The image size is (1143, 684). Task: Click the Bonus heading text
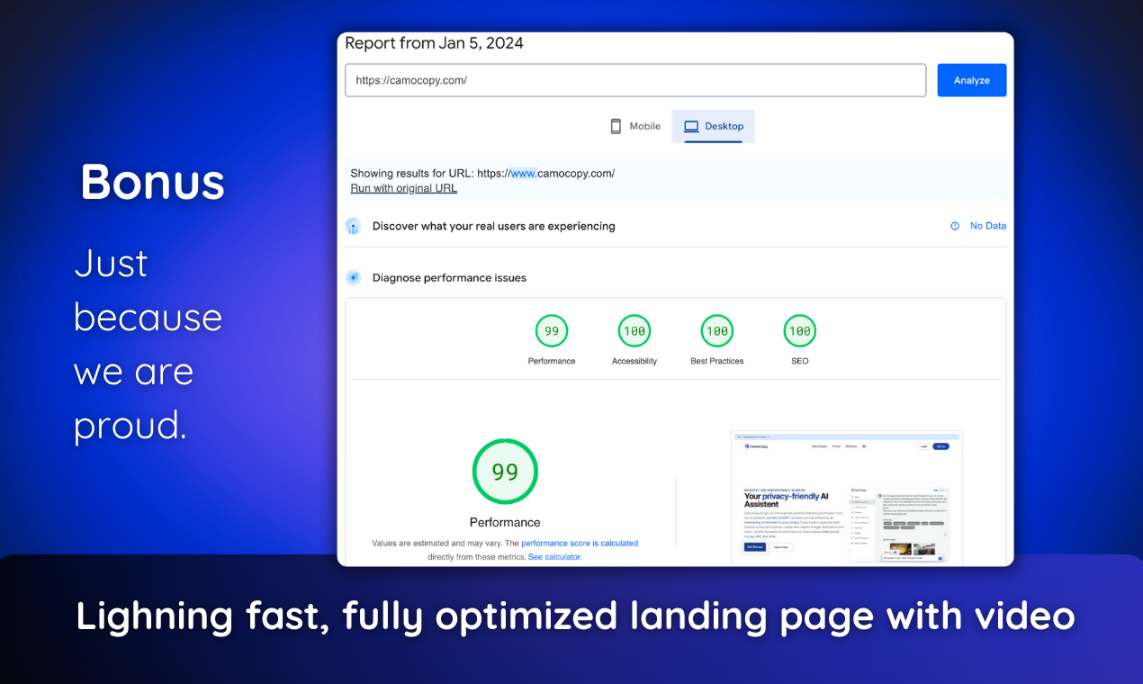[x=152, y=182]
